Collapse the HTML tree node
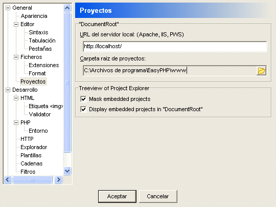This screenshot has height=207, width=276. pyautogui.click(x=16, y=98)
